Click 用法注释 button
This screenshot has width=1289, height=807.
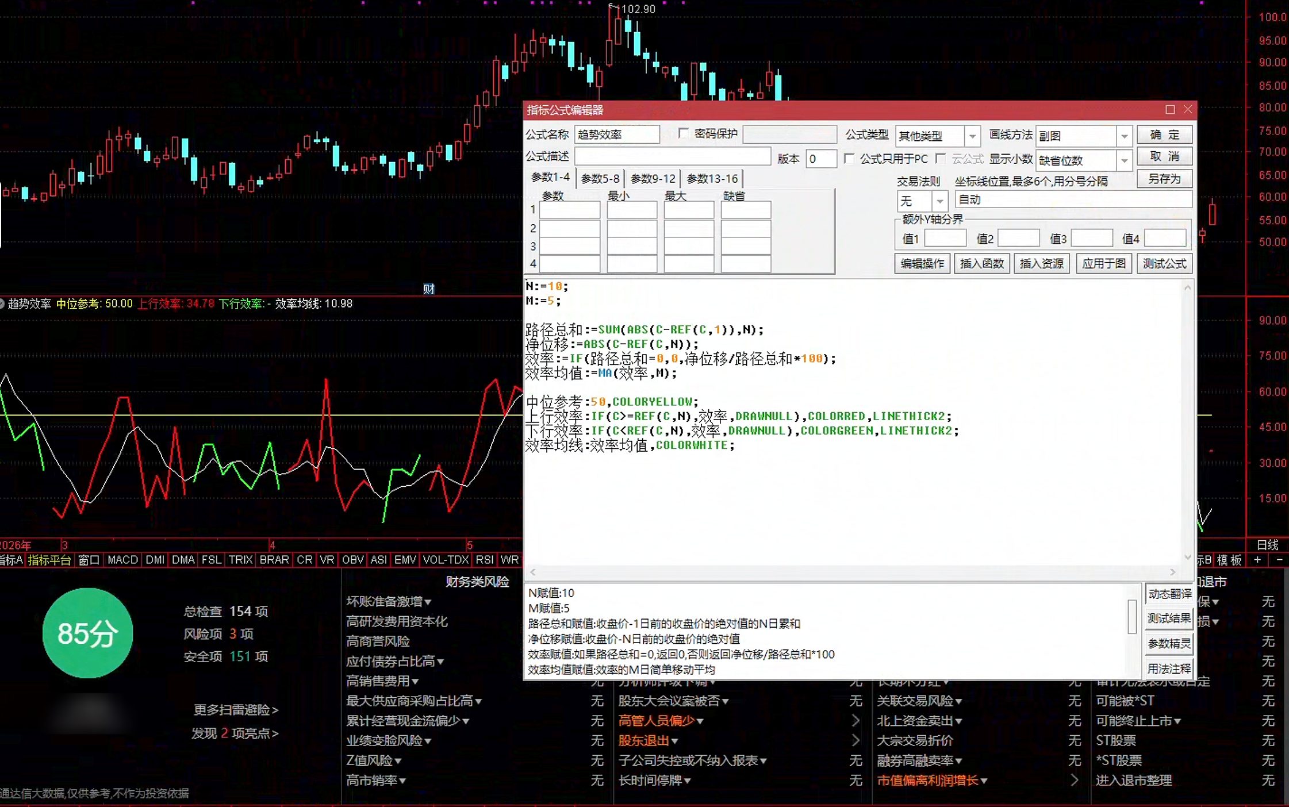[1169, 668]
